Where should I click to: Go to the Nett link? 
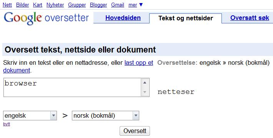(7, 5)
